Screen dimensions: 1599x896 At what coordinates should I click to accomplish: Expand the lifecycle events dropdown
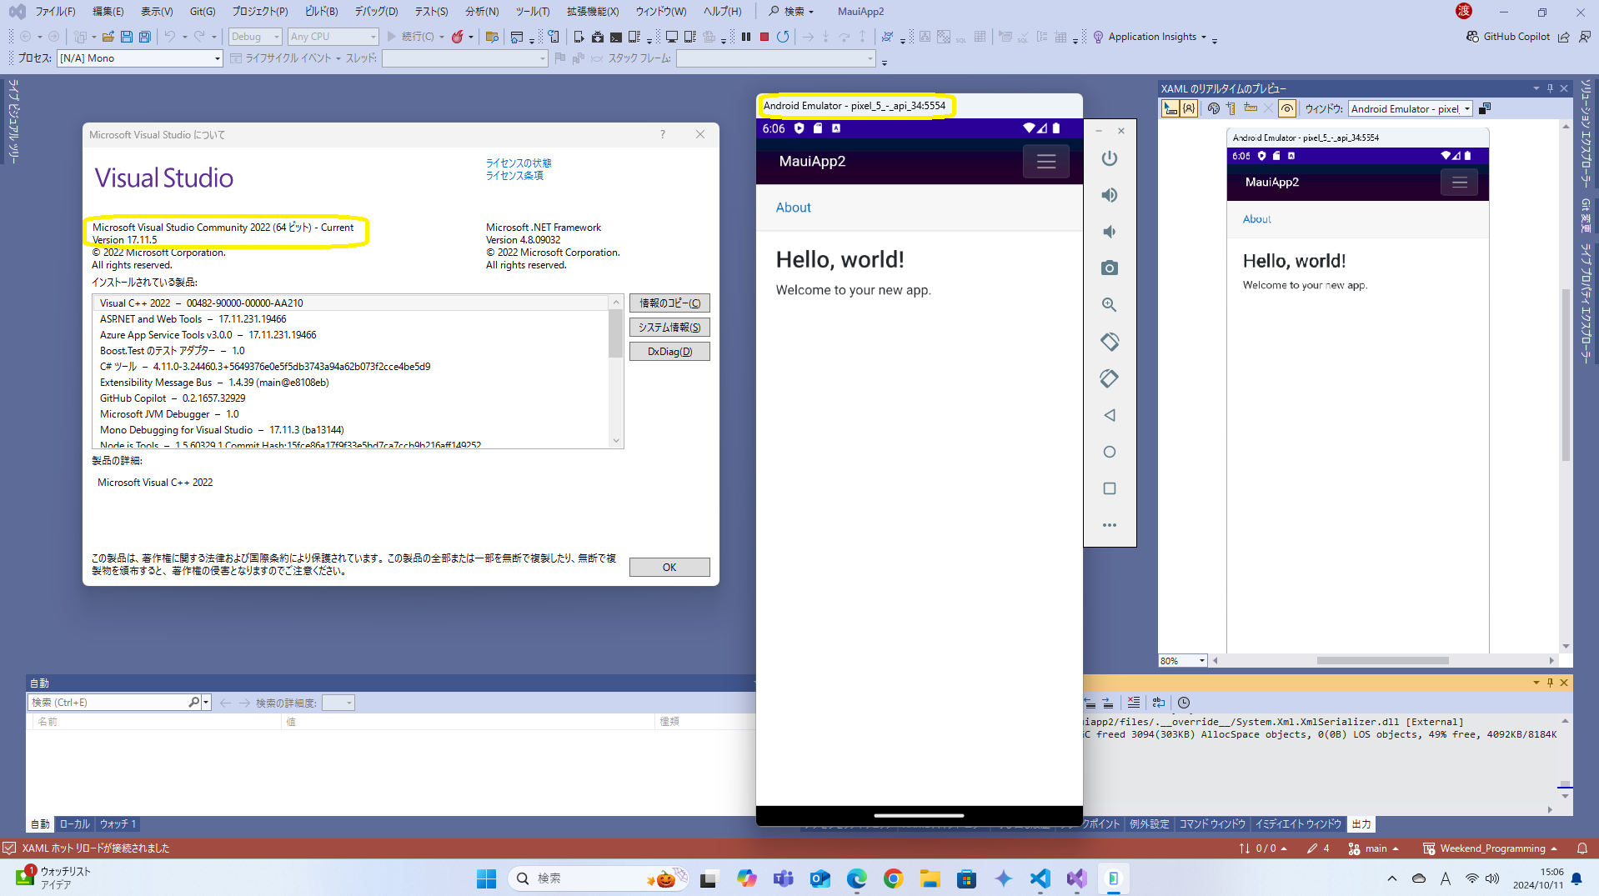(285, 58)
